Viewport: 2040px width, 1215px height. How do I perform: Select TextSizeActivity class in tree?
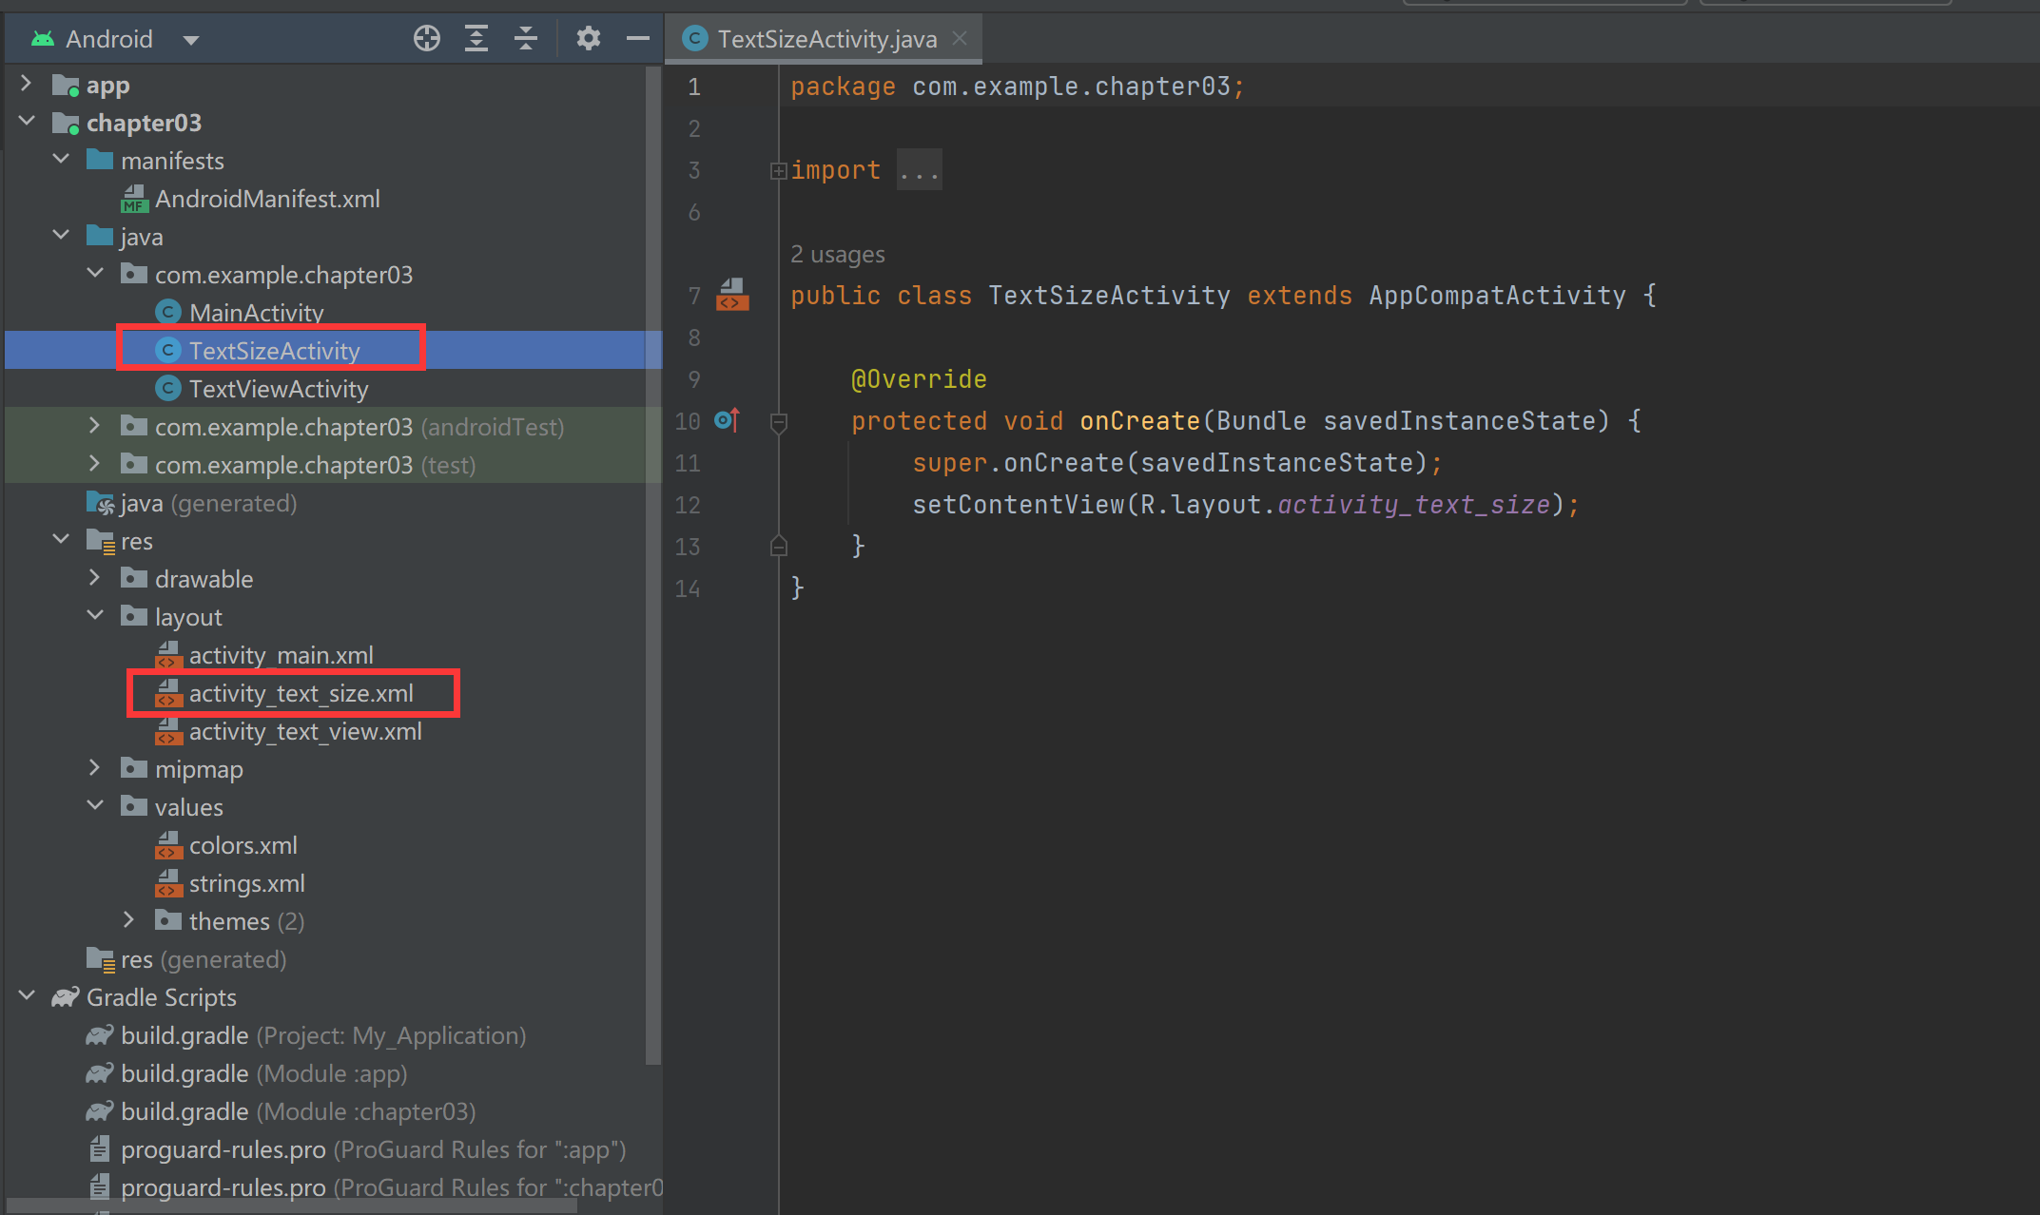(274, 351)
